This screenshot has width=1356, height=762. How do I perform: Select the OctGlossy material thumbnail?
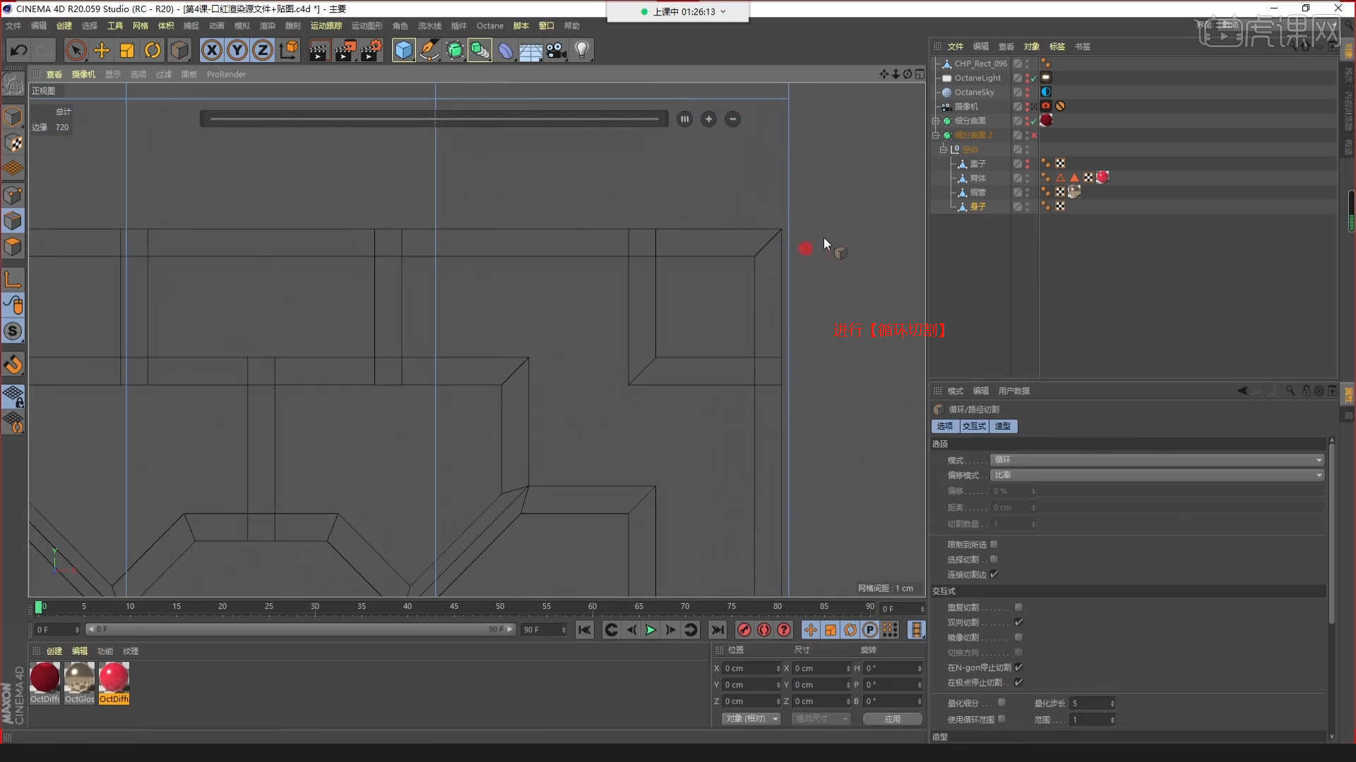point(79,677)
